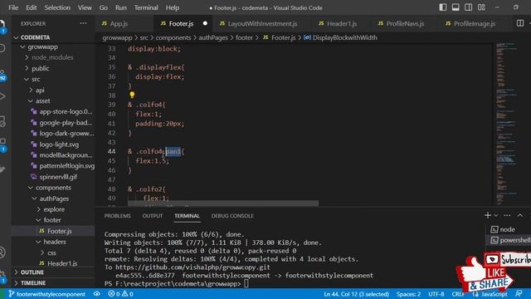Toggle secondary side bar layout icon
This screenshot has height=299, width=531.
468,7
